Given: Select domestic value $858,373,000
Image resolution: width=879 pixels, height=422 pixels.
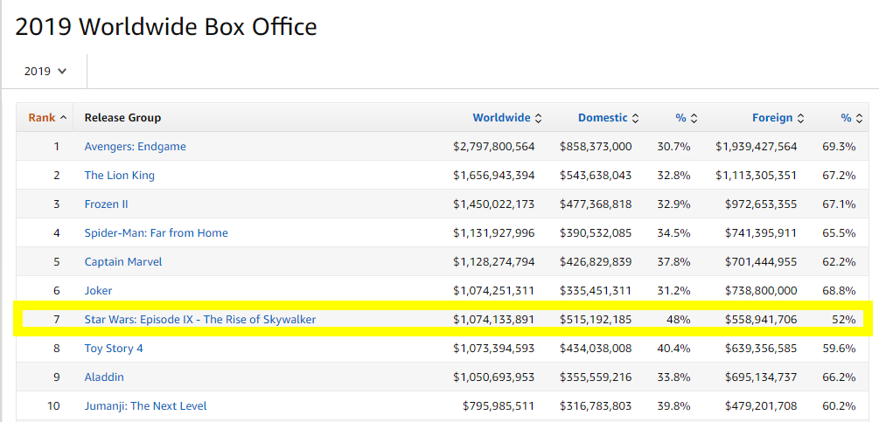Looking at the screenshot, I should click(x=596, y=147).
